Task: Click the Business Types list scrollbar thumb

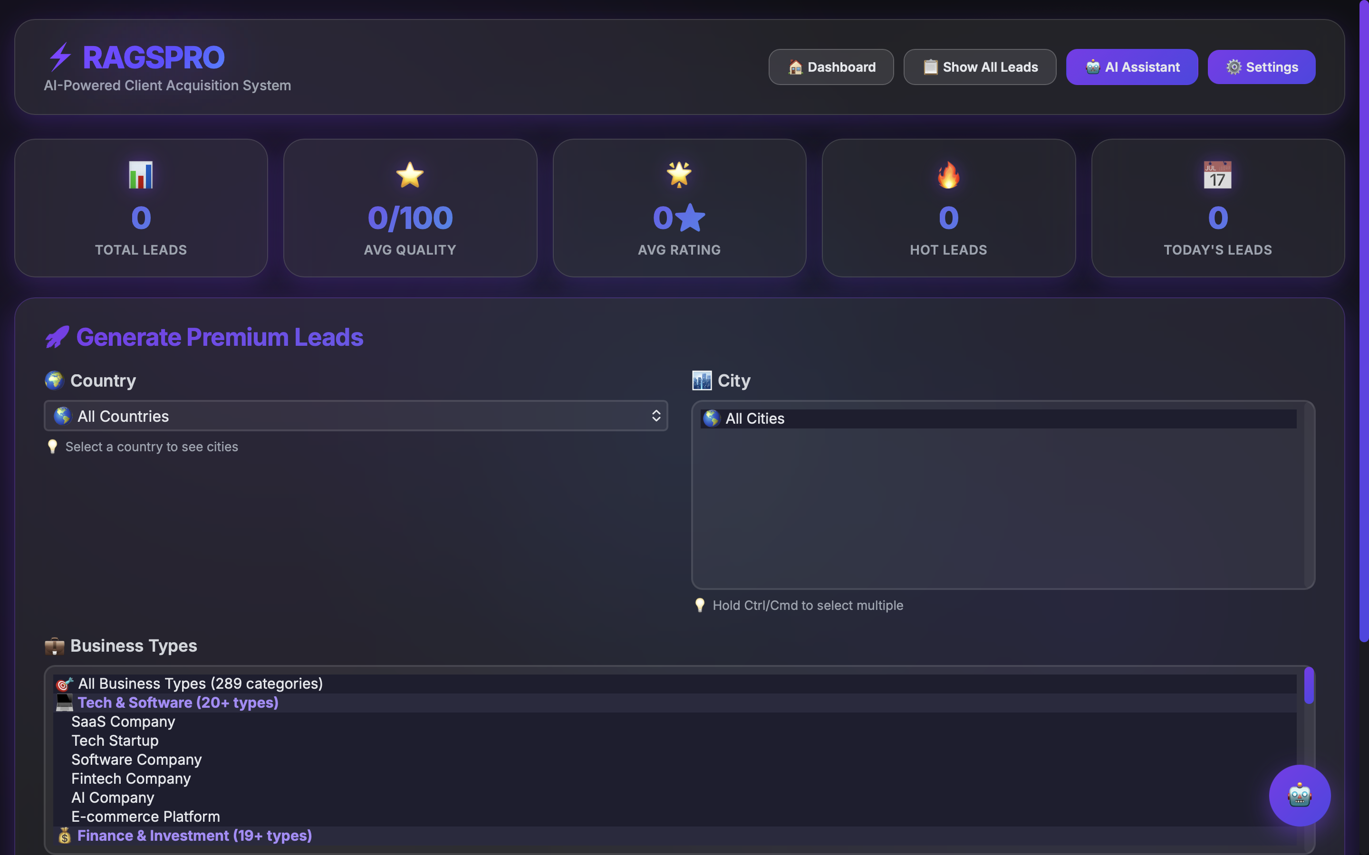Action: tap(1309, 686)
